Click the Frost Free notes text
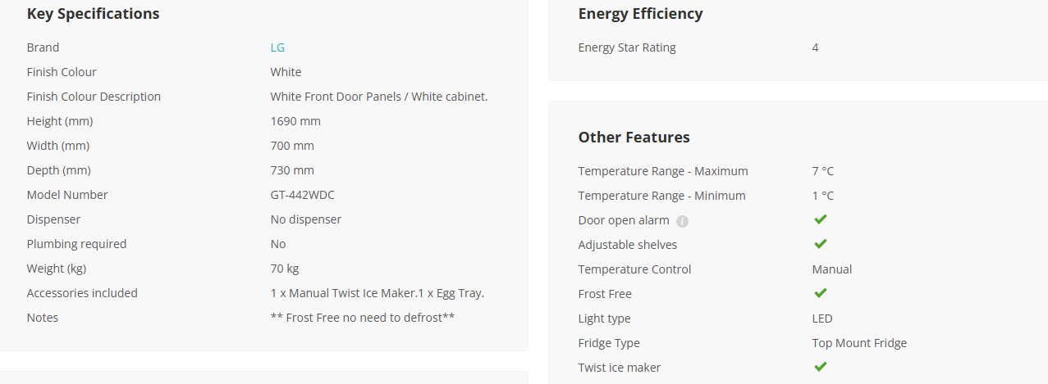The width and height of the screenshot is (1048, 384). [363, 318]
